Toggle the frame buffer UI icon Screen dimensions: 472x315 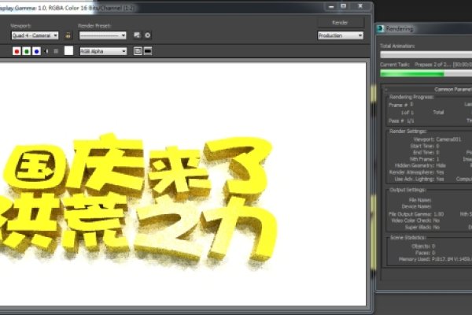pos(148,51)
